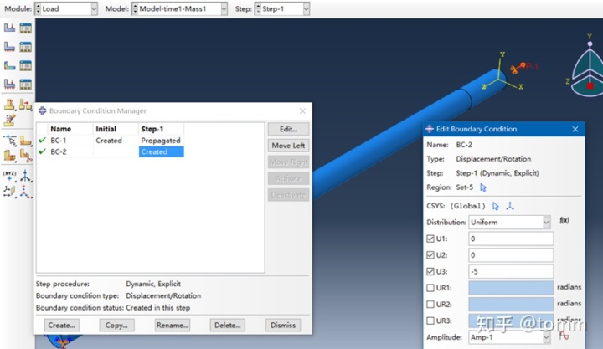The image size is (603, 349).
Task: Click the Delete... button
Action: (227, 326)
